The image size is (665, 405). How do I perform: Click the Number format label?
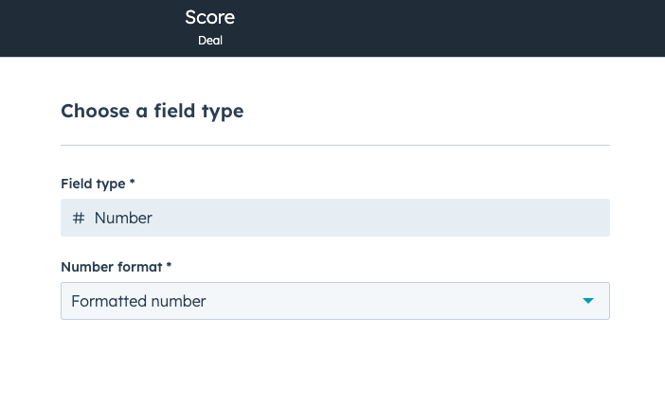[111, 266]
